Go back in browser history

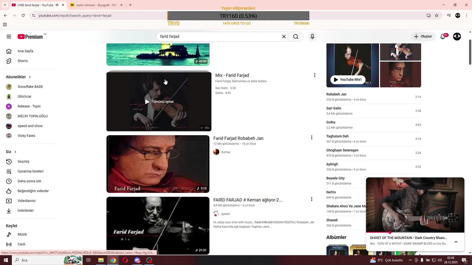coord(5,15)
